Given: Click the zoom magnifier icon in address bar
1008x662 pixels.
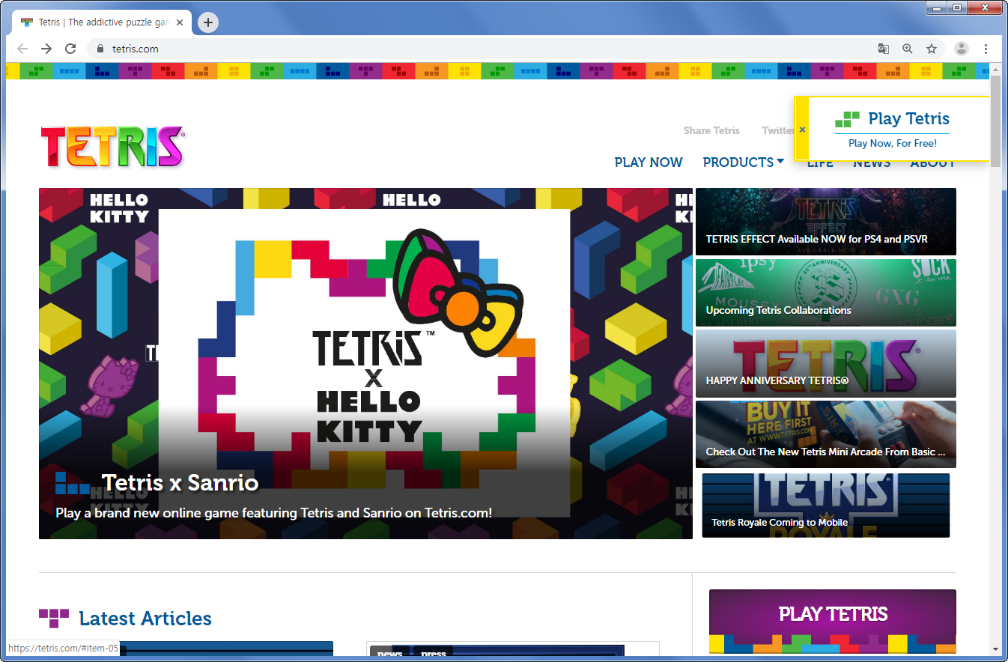Looking at the screenshot, I should tap(908, 49).
